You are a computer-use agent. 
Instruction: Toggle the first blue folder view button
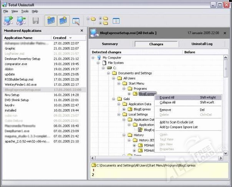[x=51, y=21]
